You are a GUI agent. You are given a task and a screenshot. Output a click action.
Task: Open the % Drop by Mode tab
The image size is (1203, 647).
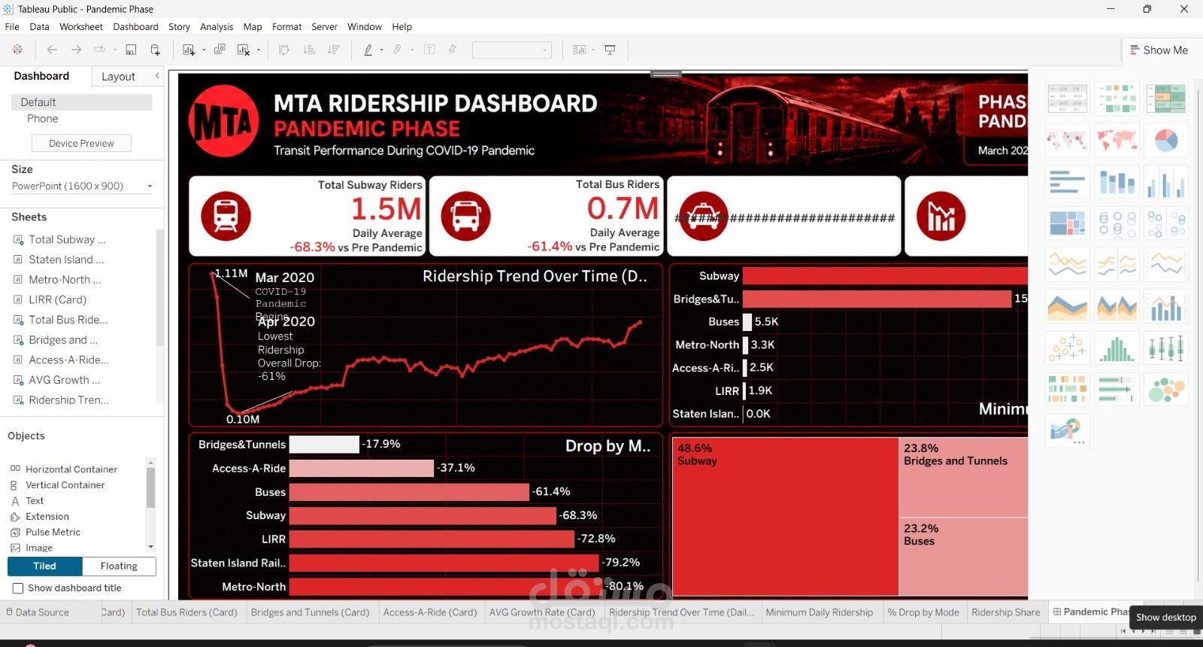click(923, 612)
